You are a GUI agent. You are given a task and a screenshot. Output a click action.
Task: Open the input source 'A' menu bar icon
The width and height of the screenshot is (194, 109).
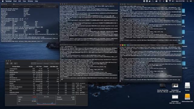(166, 1)
